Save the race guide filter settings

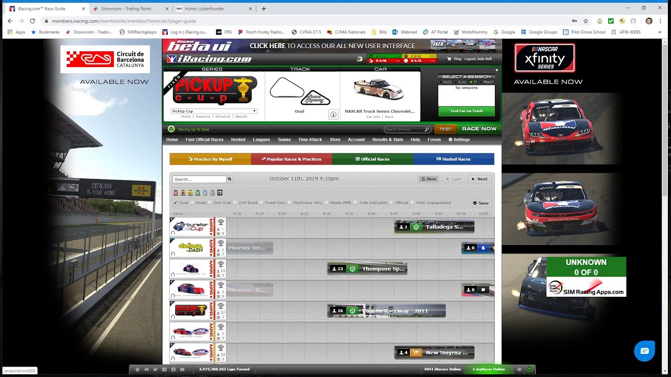[481, 203]
